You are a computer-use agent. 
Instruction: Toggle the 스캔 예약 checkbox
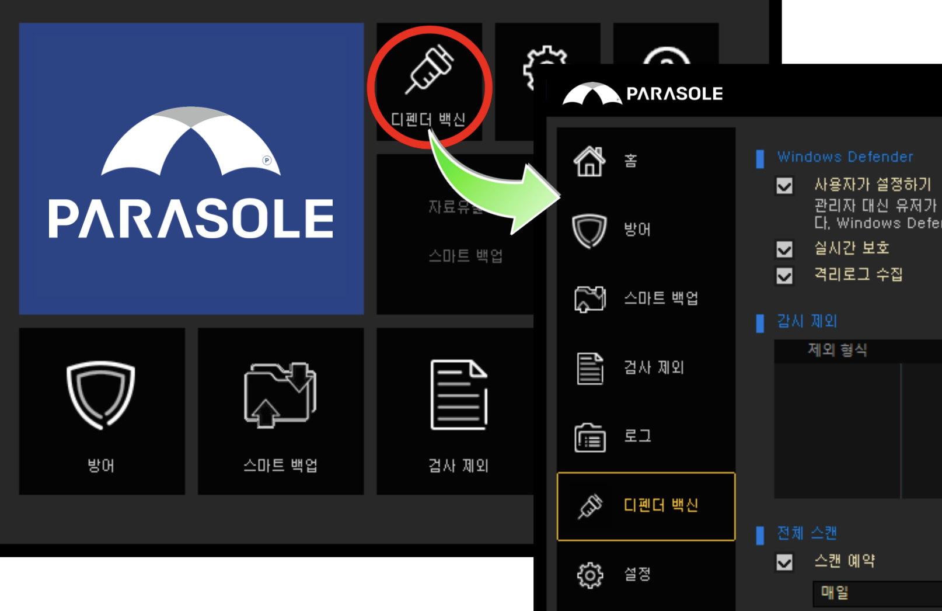(784, 563)
